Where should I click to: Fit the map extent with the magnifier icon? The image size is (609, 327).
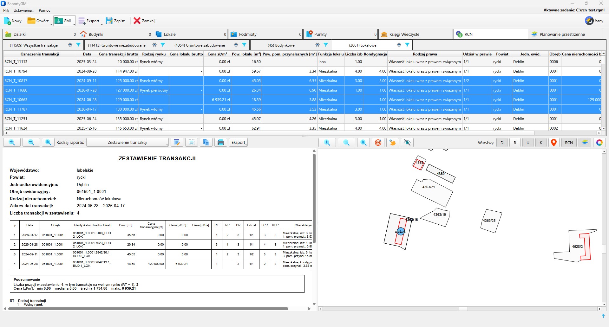tap(363, 143)
